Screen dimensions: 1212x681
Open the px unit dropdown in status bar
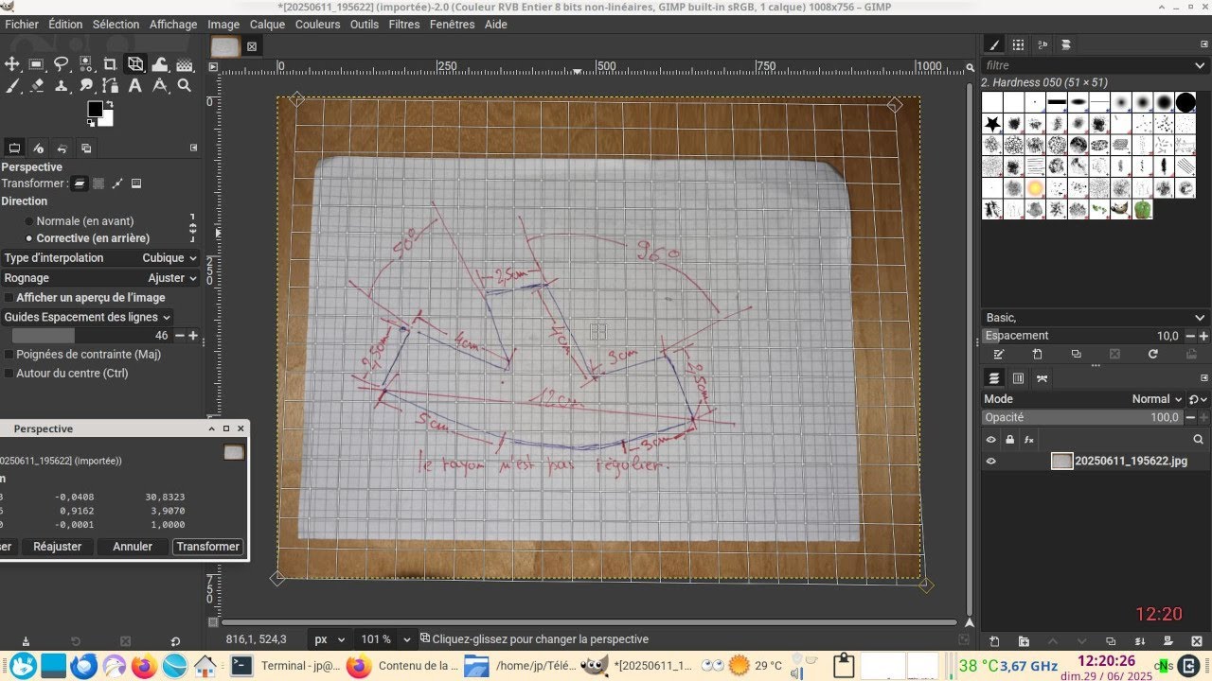click(x=330, y=639)
